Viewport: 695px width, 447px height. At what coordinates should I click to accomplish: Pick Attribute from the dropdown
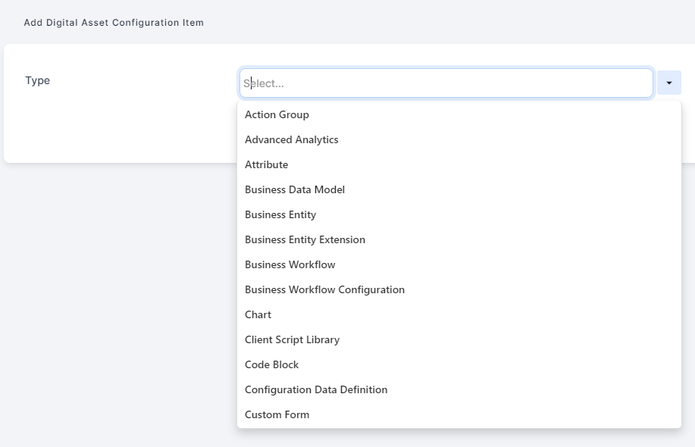coord(266,164)
